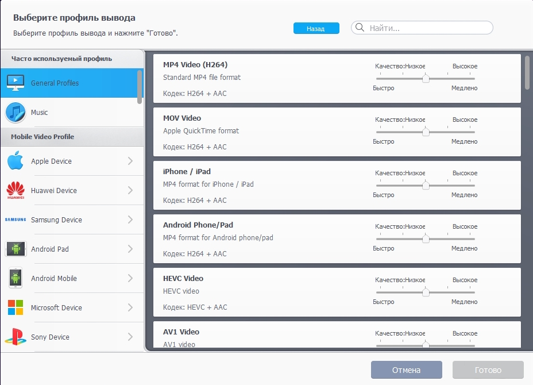Click the Готово button
533x385 pixels.
tap(488, 369)
